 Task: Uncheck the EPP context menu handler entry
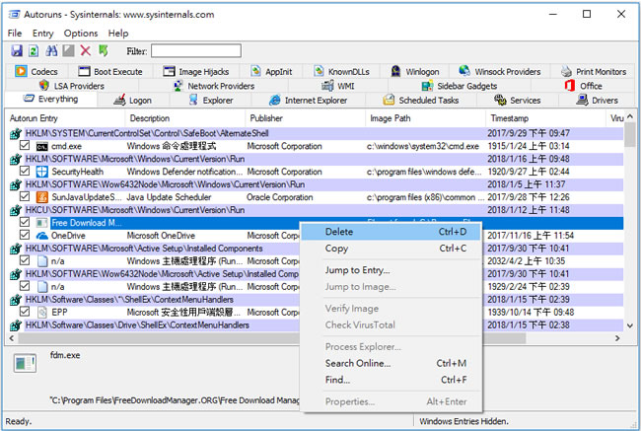pyautogui.click(x=25, y=312)
